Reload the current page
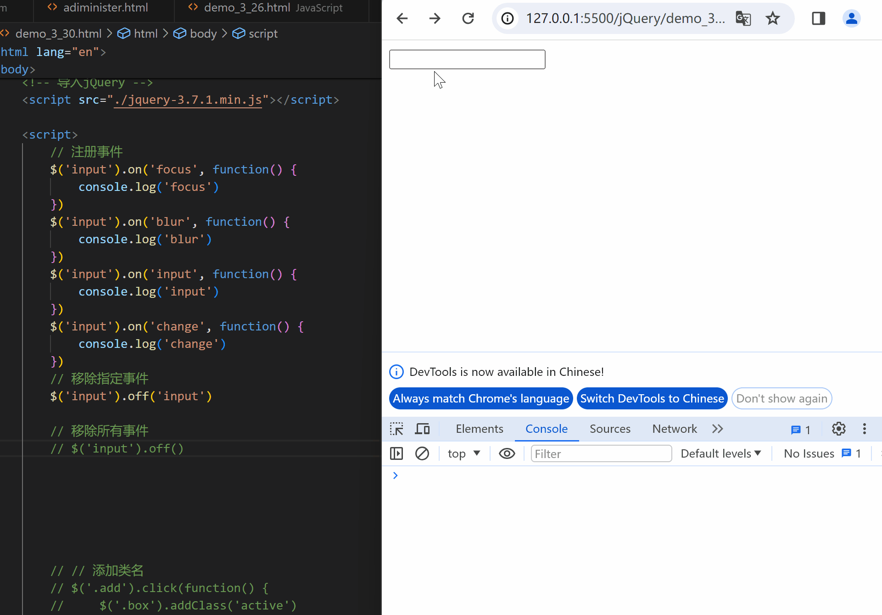Screen dimensions: 882x615 tap(468, 18)
